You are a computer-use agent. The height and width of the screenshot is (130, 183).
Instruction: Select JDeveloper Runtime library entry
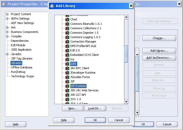[x=83, y=73]
